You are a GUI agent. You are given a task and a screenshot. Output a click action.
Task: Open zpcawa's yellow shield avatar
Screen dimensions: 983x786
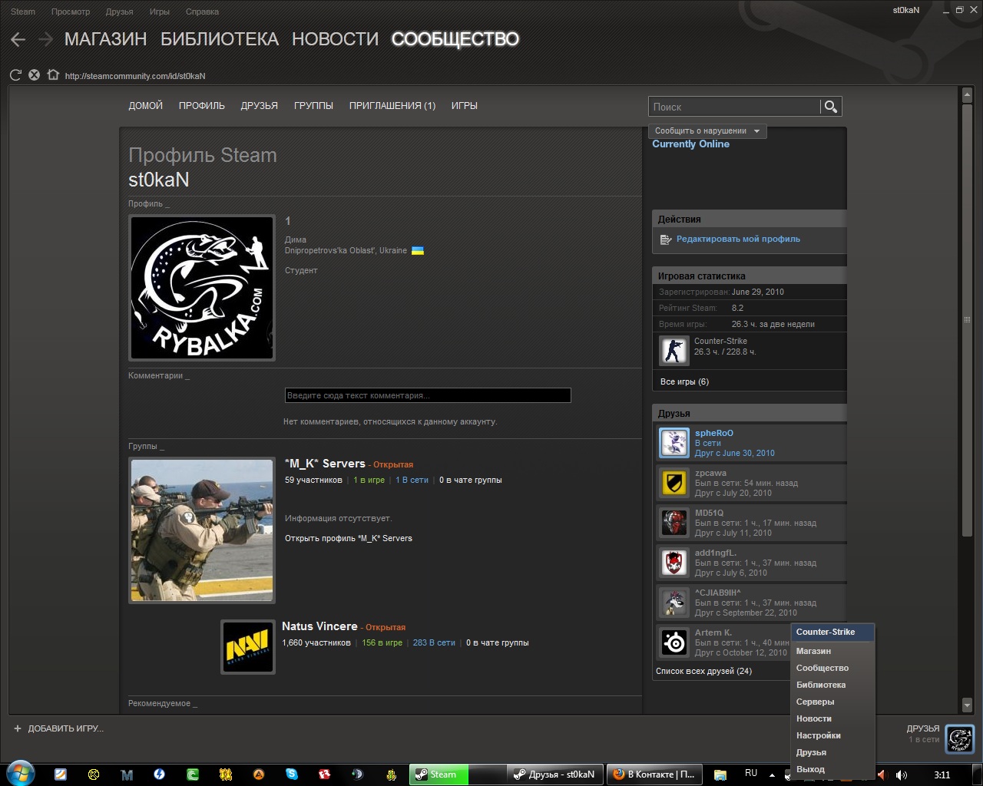pos(674,483)
